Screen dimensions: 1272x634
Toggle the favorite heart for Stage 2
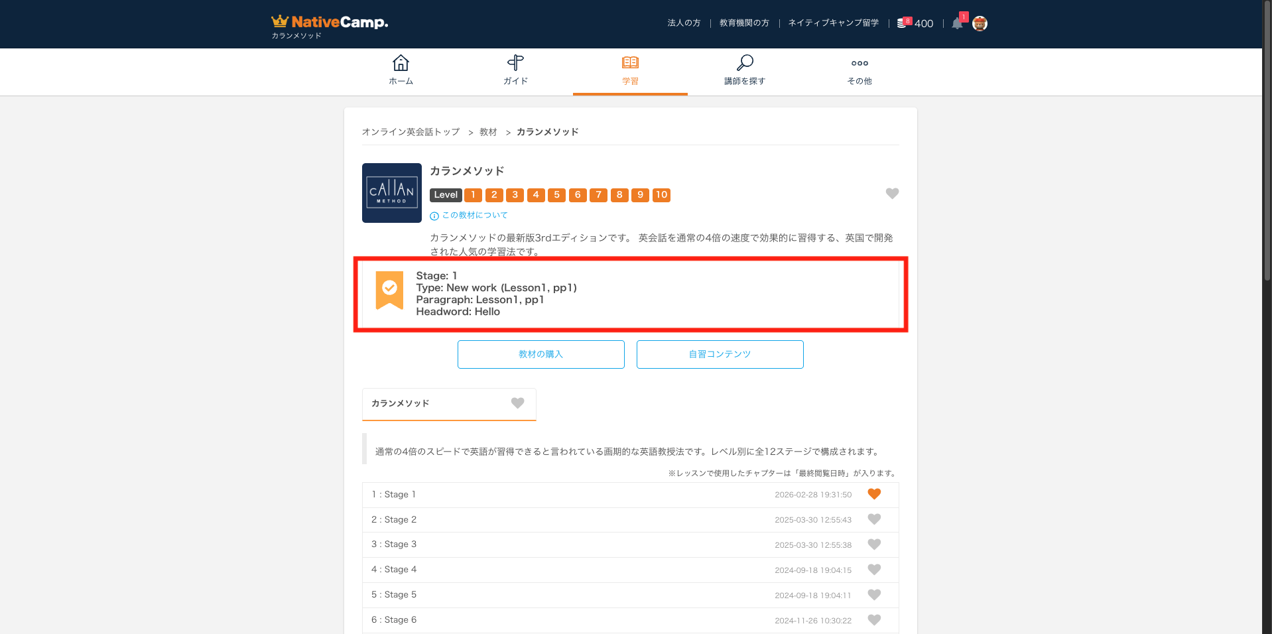click(874, 519)
